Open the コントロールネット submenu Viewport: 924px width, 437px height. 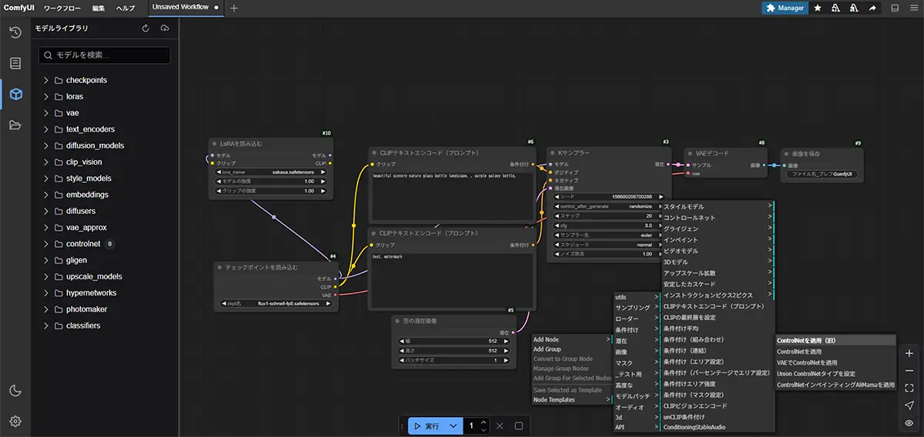tap(718, 218)
